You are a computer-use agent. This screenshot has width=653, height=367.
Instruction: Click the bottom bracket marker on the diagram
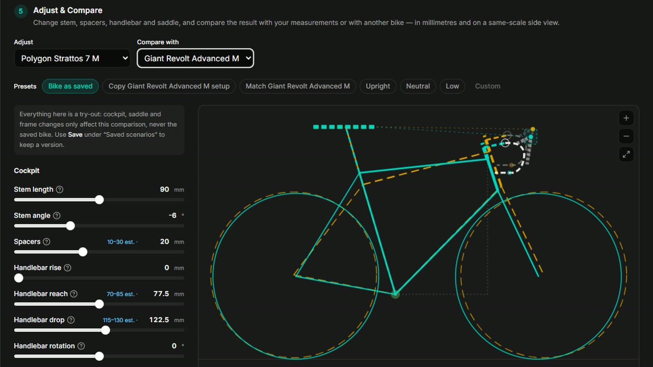[x=395, y=294]
